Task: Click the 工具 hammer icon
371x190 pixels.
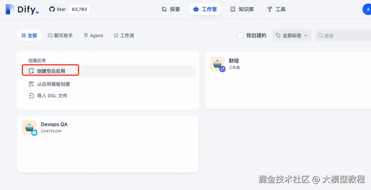Action: [270, 9]
